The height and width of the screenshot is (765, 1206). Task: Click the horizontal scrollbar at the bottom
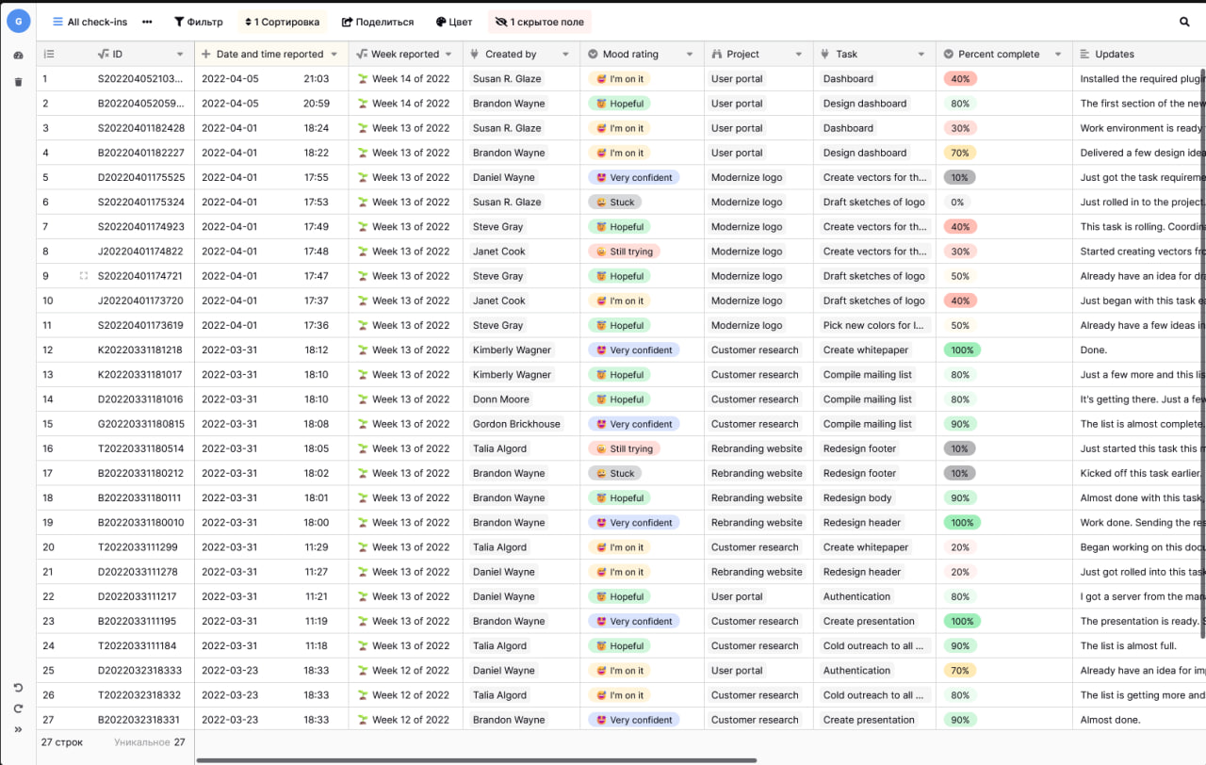(476, 759)
